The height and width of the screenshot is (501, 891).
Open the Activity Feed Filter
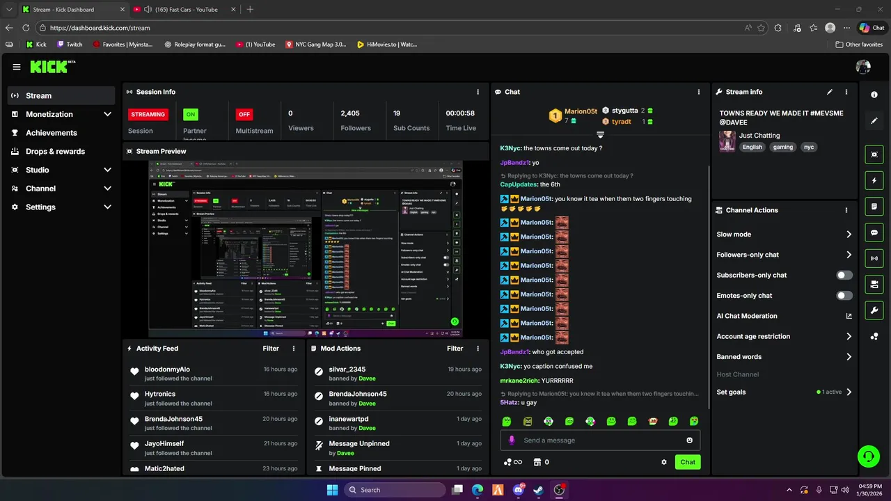(x=271, y=349)
